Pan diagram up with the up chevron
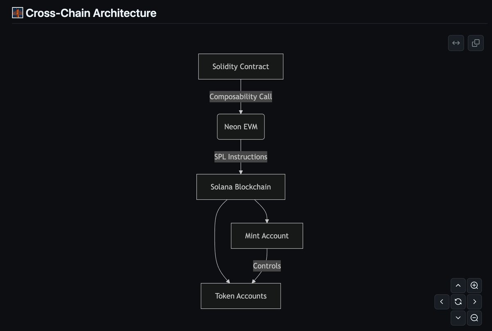Screen dimensions: 492x331 [x=458, y=285]
